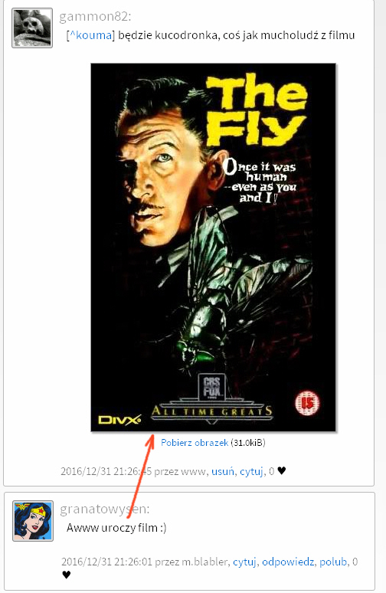Image resolution: width=386 pixels, height=593 pixels.
Task: Open the ^kouma user mention link
Action: [90, 35]
